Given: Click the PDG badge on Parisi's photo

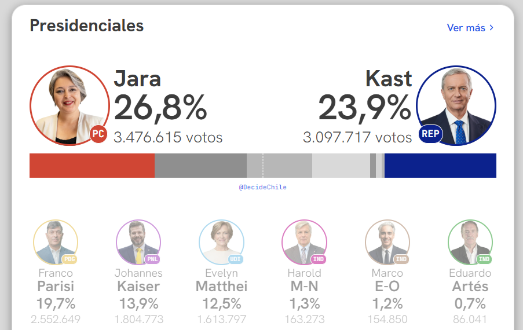Looking at the screenshot, I should (70, 259).
